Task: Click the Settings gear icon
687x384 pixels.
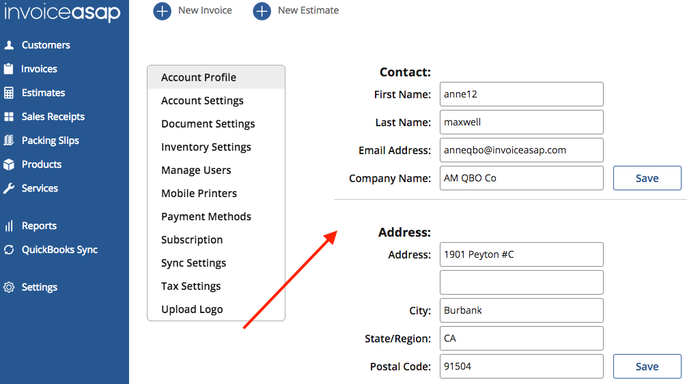Action: pyautogui.click(x=9, y=287)
